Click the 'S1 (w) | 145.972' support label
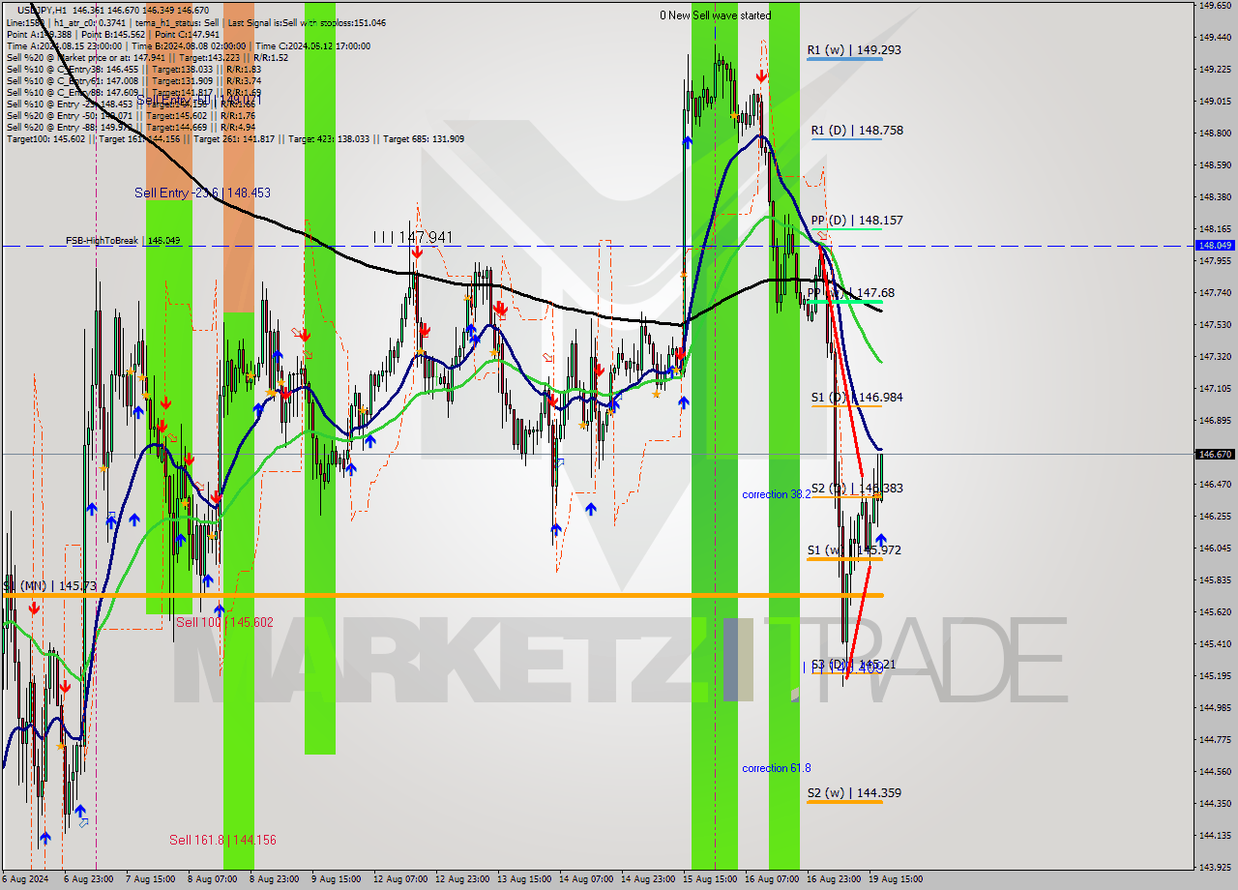The width and height of the screenshot is (1238, 890). [x=854, y=549]
